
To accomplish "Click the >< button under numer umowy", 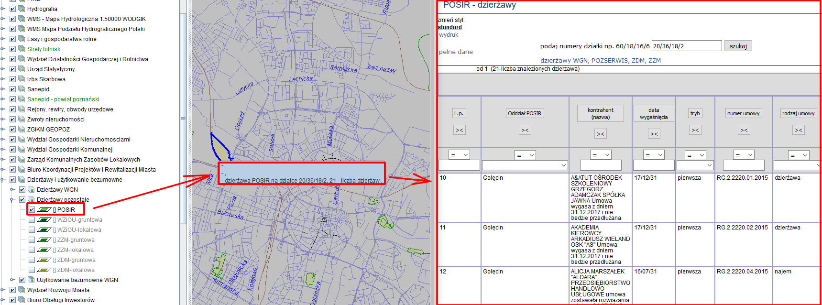I will 744,130.
